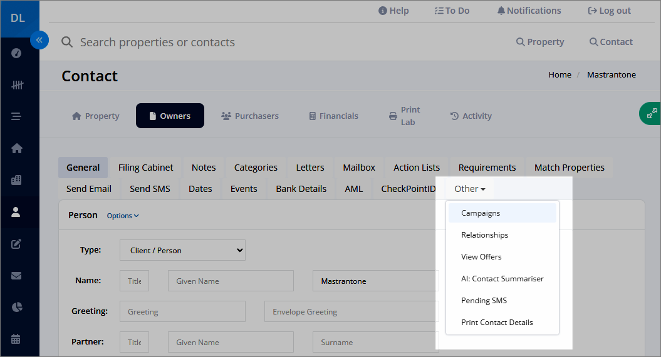661x357 pixels.
Task: Open the building icon in sidebar
Action: [x=16, y=180]
